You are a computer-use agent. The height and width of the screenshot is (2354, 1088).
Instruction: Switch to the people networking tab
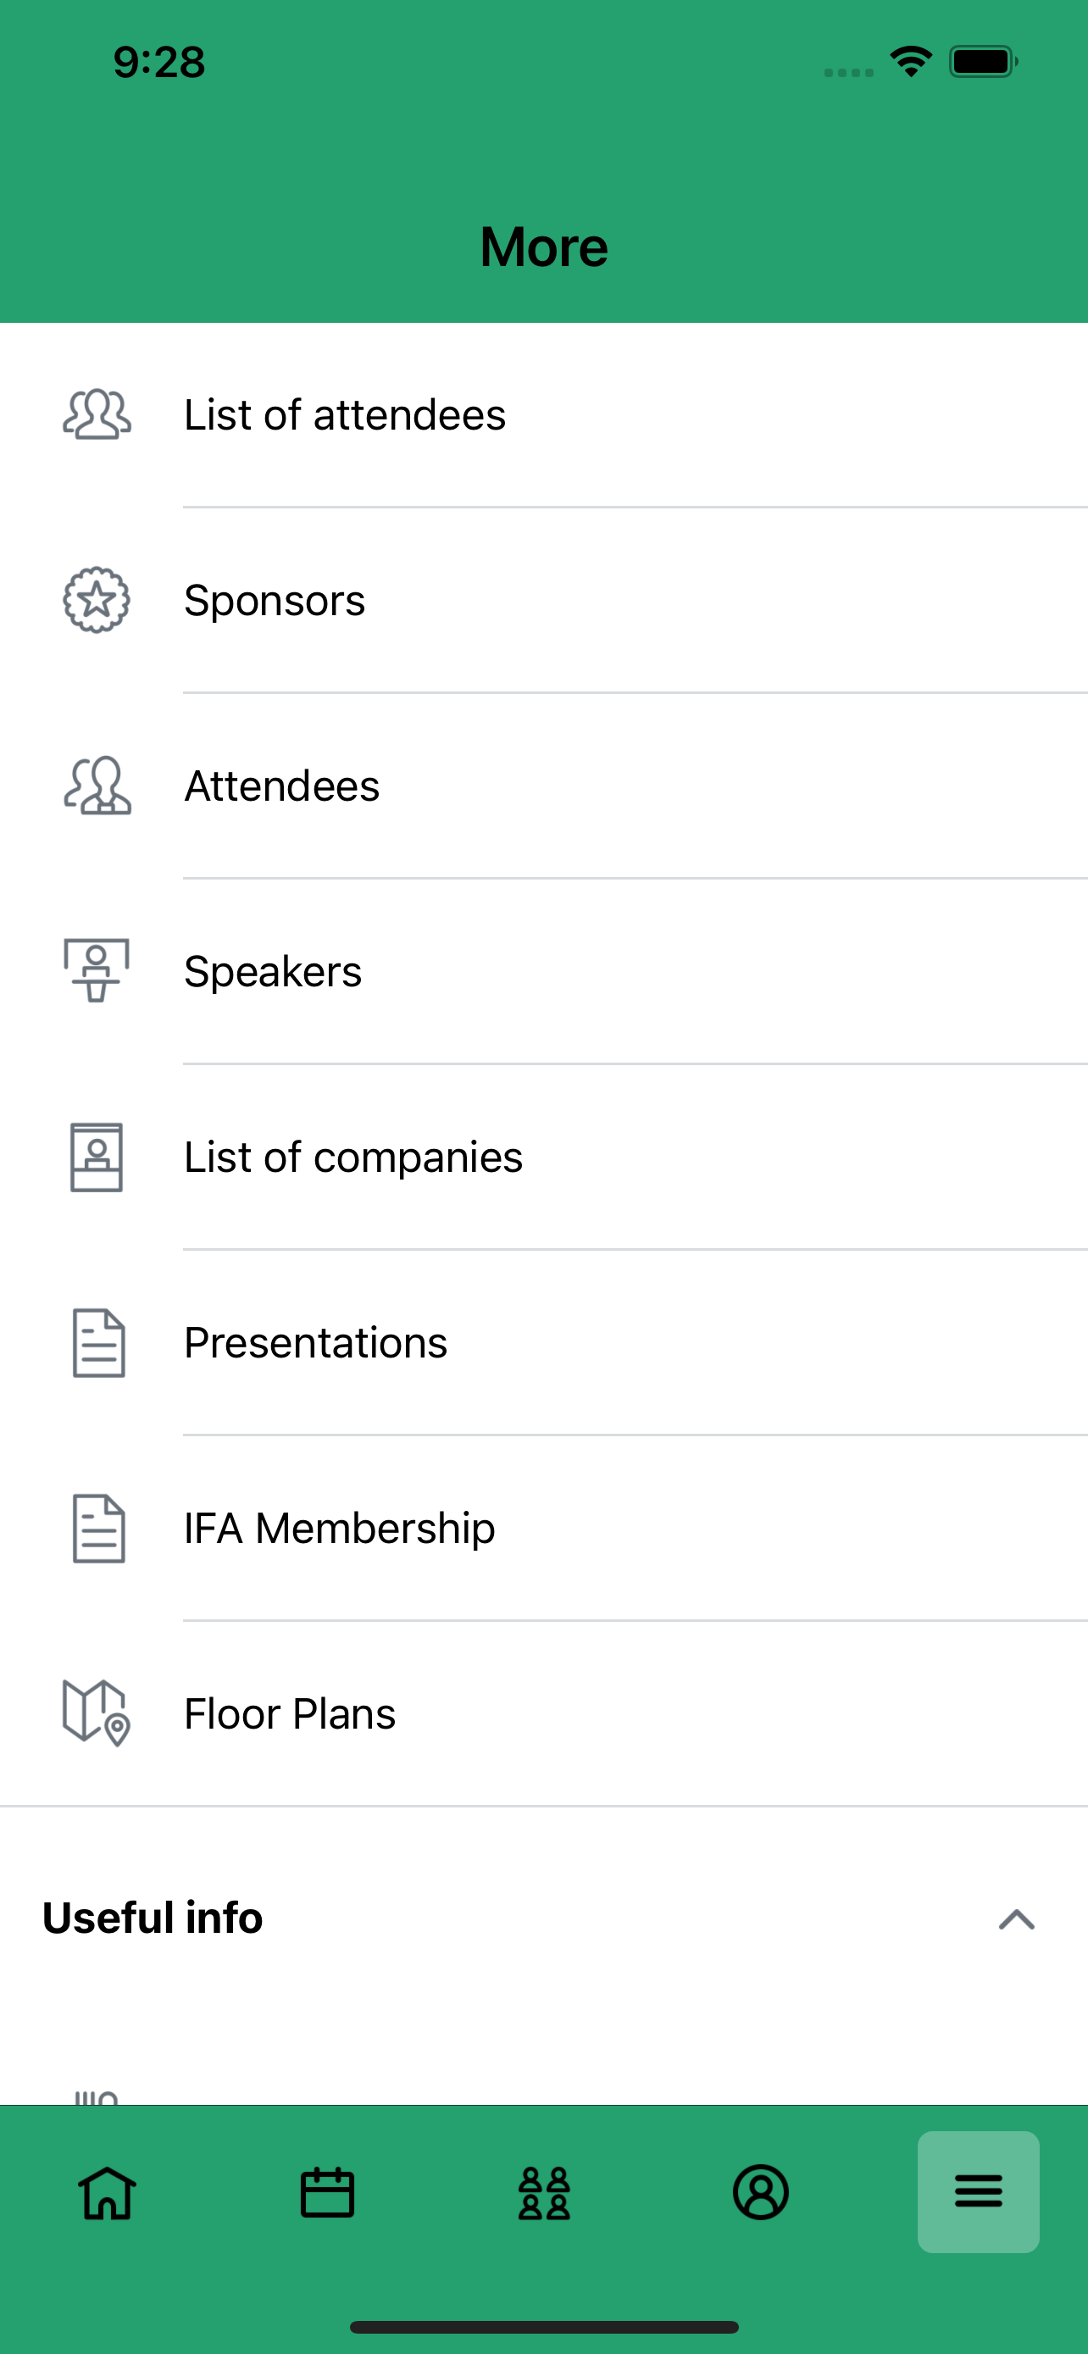[545, 2192]
